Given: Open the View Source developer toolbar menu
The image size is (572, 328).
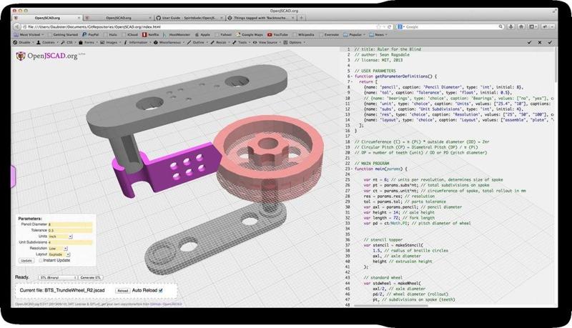Looking at the screenshot, I should [x=267, y=42].
